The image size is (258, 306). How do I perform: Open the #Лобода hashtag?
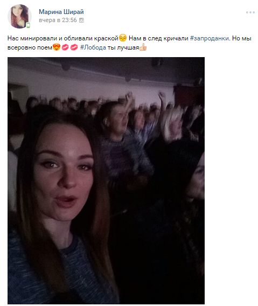point(93,47)
